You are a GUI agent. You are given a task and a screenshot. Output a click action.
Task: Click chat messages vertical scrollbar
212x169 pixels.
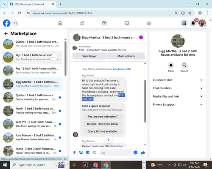click(x=145, y=101)
